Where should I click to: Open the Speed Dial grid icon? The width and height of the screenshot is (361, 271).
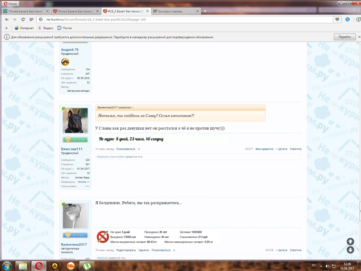(x=31, y=19)
